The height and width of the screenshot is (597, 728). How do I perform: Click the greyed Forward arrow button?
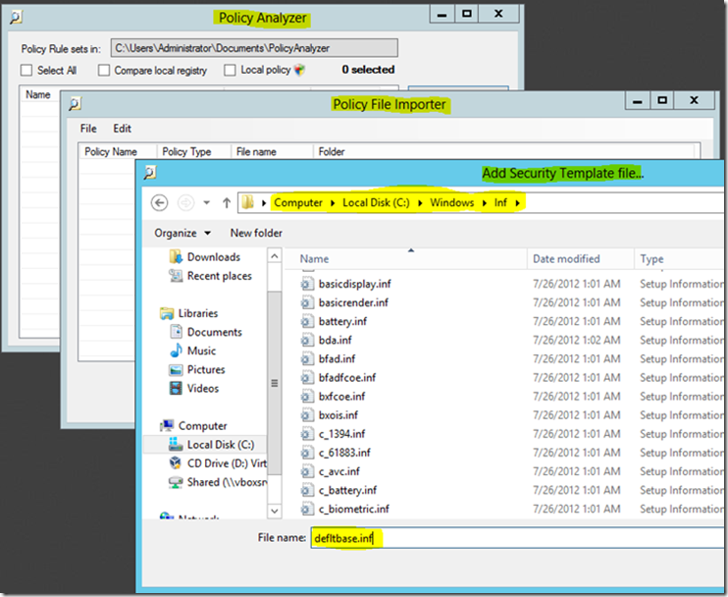coord(185,203)
